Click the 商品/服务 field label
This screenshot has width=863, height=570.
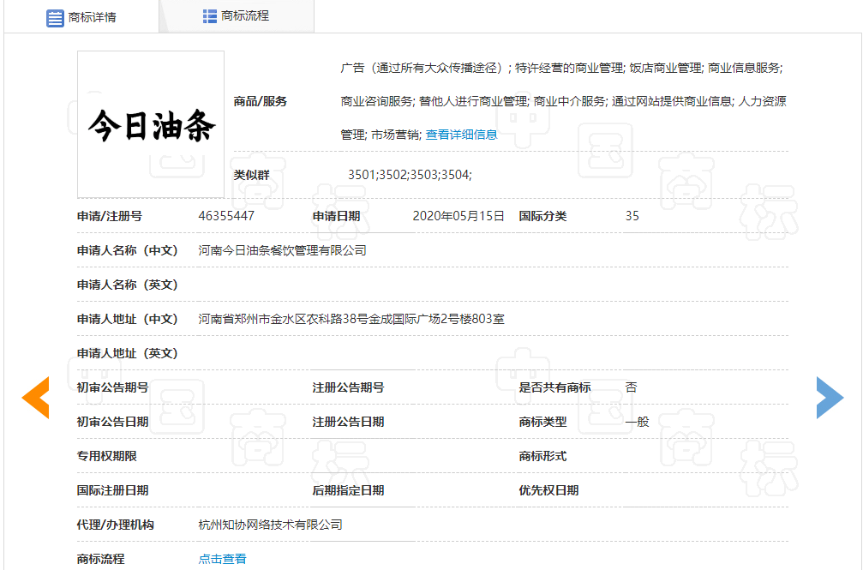click(x=261, y=101)
